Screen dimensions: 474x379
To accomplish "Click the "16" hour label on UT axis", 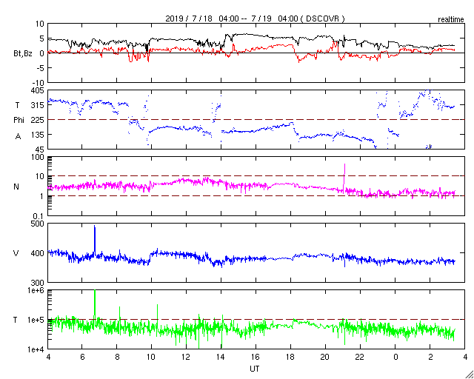I will tap(256, 358).
